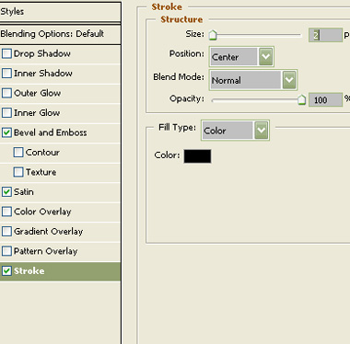Uncheck the Bevel and Emboss checkbox
This screenshot has height=344, width=350.
[x=6, y=132]
